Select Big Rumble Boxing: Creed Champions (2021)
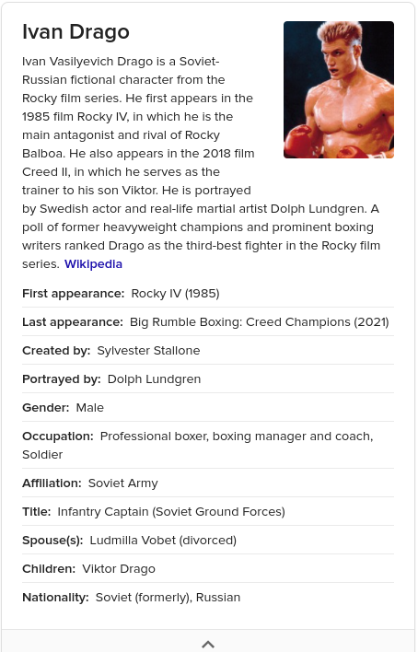418x652 pixels. tap(259, 322)
